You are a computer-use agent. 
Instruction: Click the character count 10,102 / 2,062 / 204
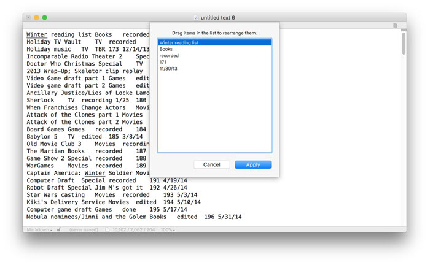tap(133, 229)
